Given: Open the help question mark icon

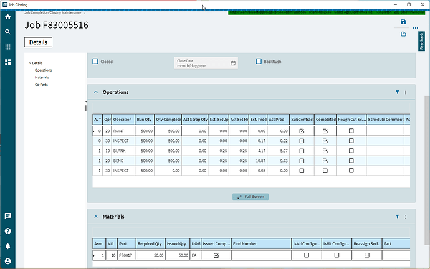Looking at the screenshot, I should [7, 231].
